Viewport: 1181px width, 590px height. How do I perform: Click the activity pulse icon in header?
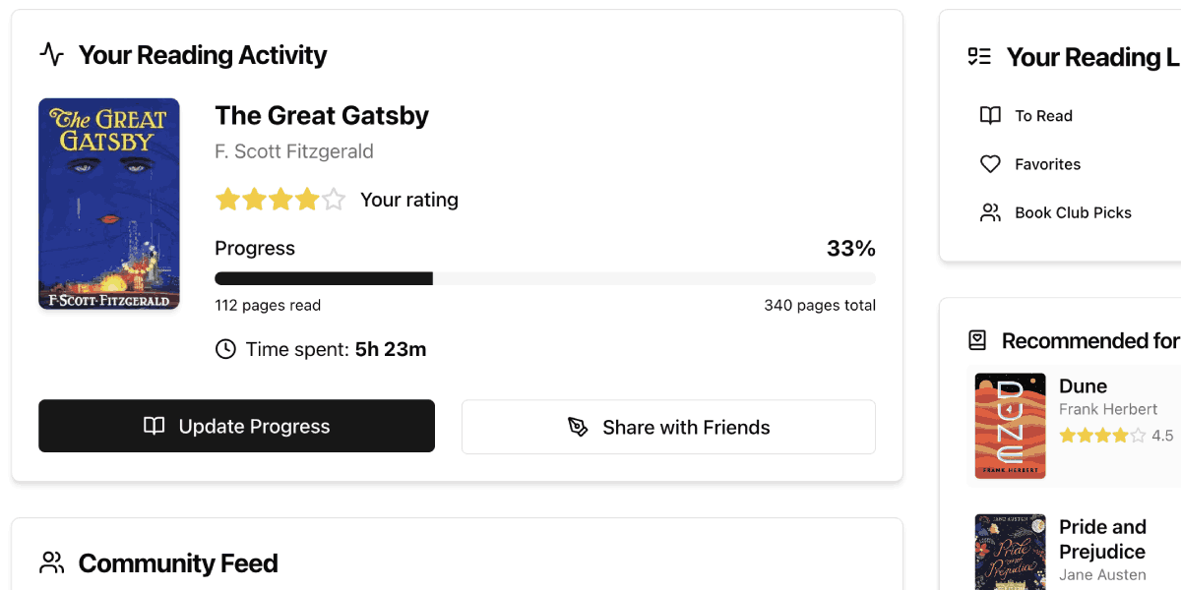pyautogui.click(x=51, y=54)
